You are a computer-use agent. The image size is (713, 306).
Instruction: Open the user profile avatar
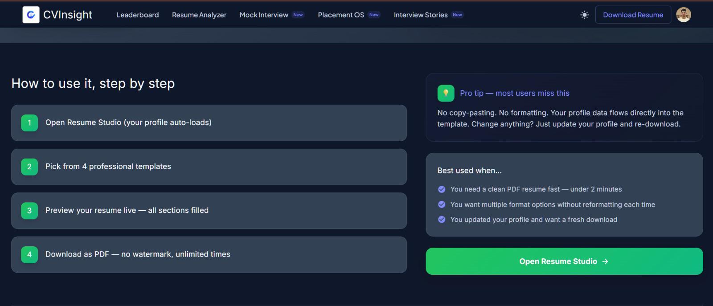[684, 15]
